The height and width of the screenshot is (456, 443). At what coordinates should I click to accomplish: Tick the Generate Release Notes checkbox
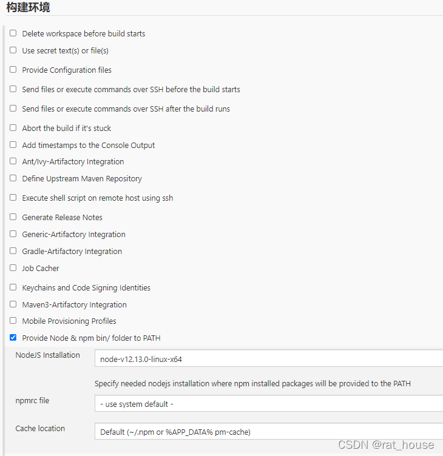(x=13, y=217)
